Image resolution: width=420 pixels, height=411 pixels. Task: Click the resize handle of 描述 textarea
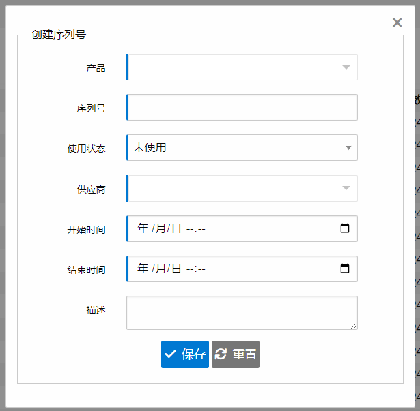tap(354, 326)
